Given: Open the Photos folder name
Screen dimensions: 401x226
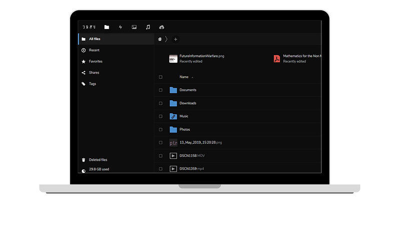Looking at the screenshot, I should (185, 129).
